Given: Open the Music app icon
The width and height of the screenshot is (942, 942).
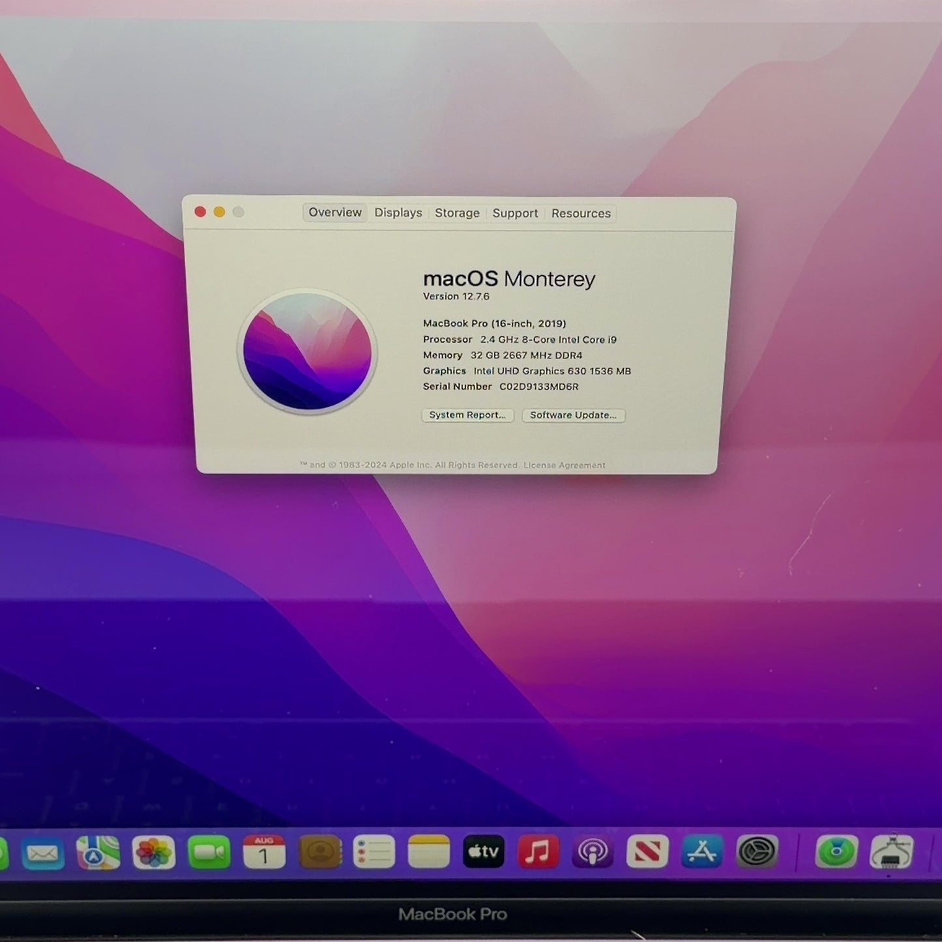Looking at the screenshot, I should coord(538,851).
